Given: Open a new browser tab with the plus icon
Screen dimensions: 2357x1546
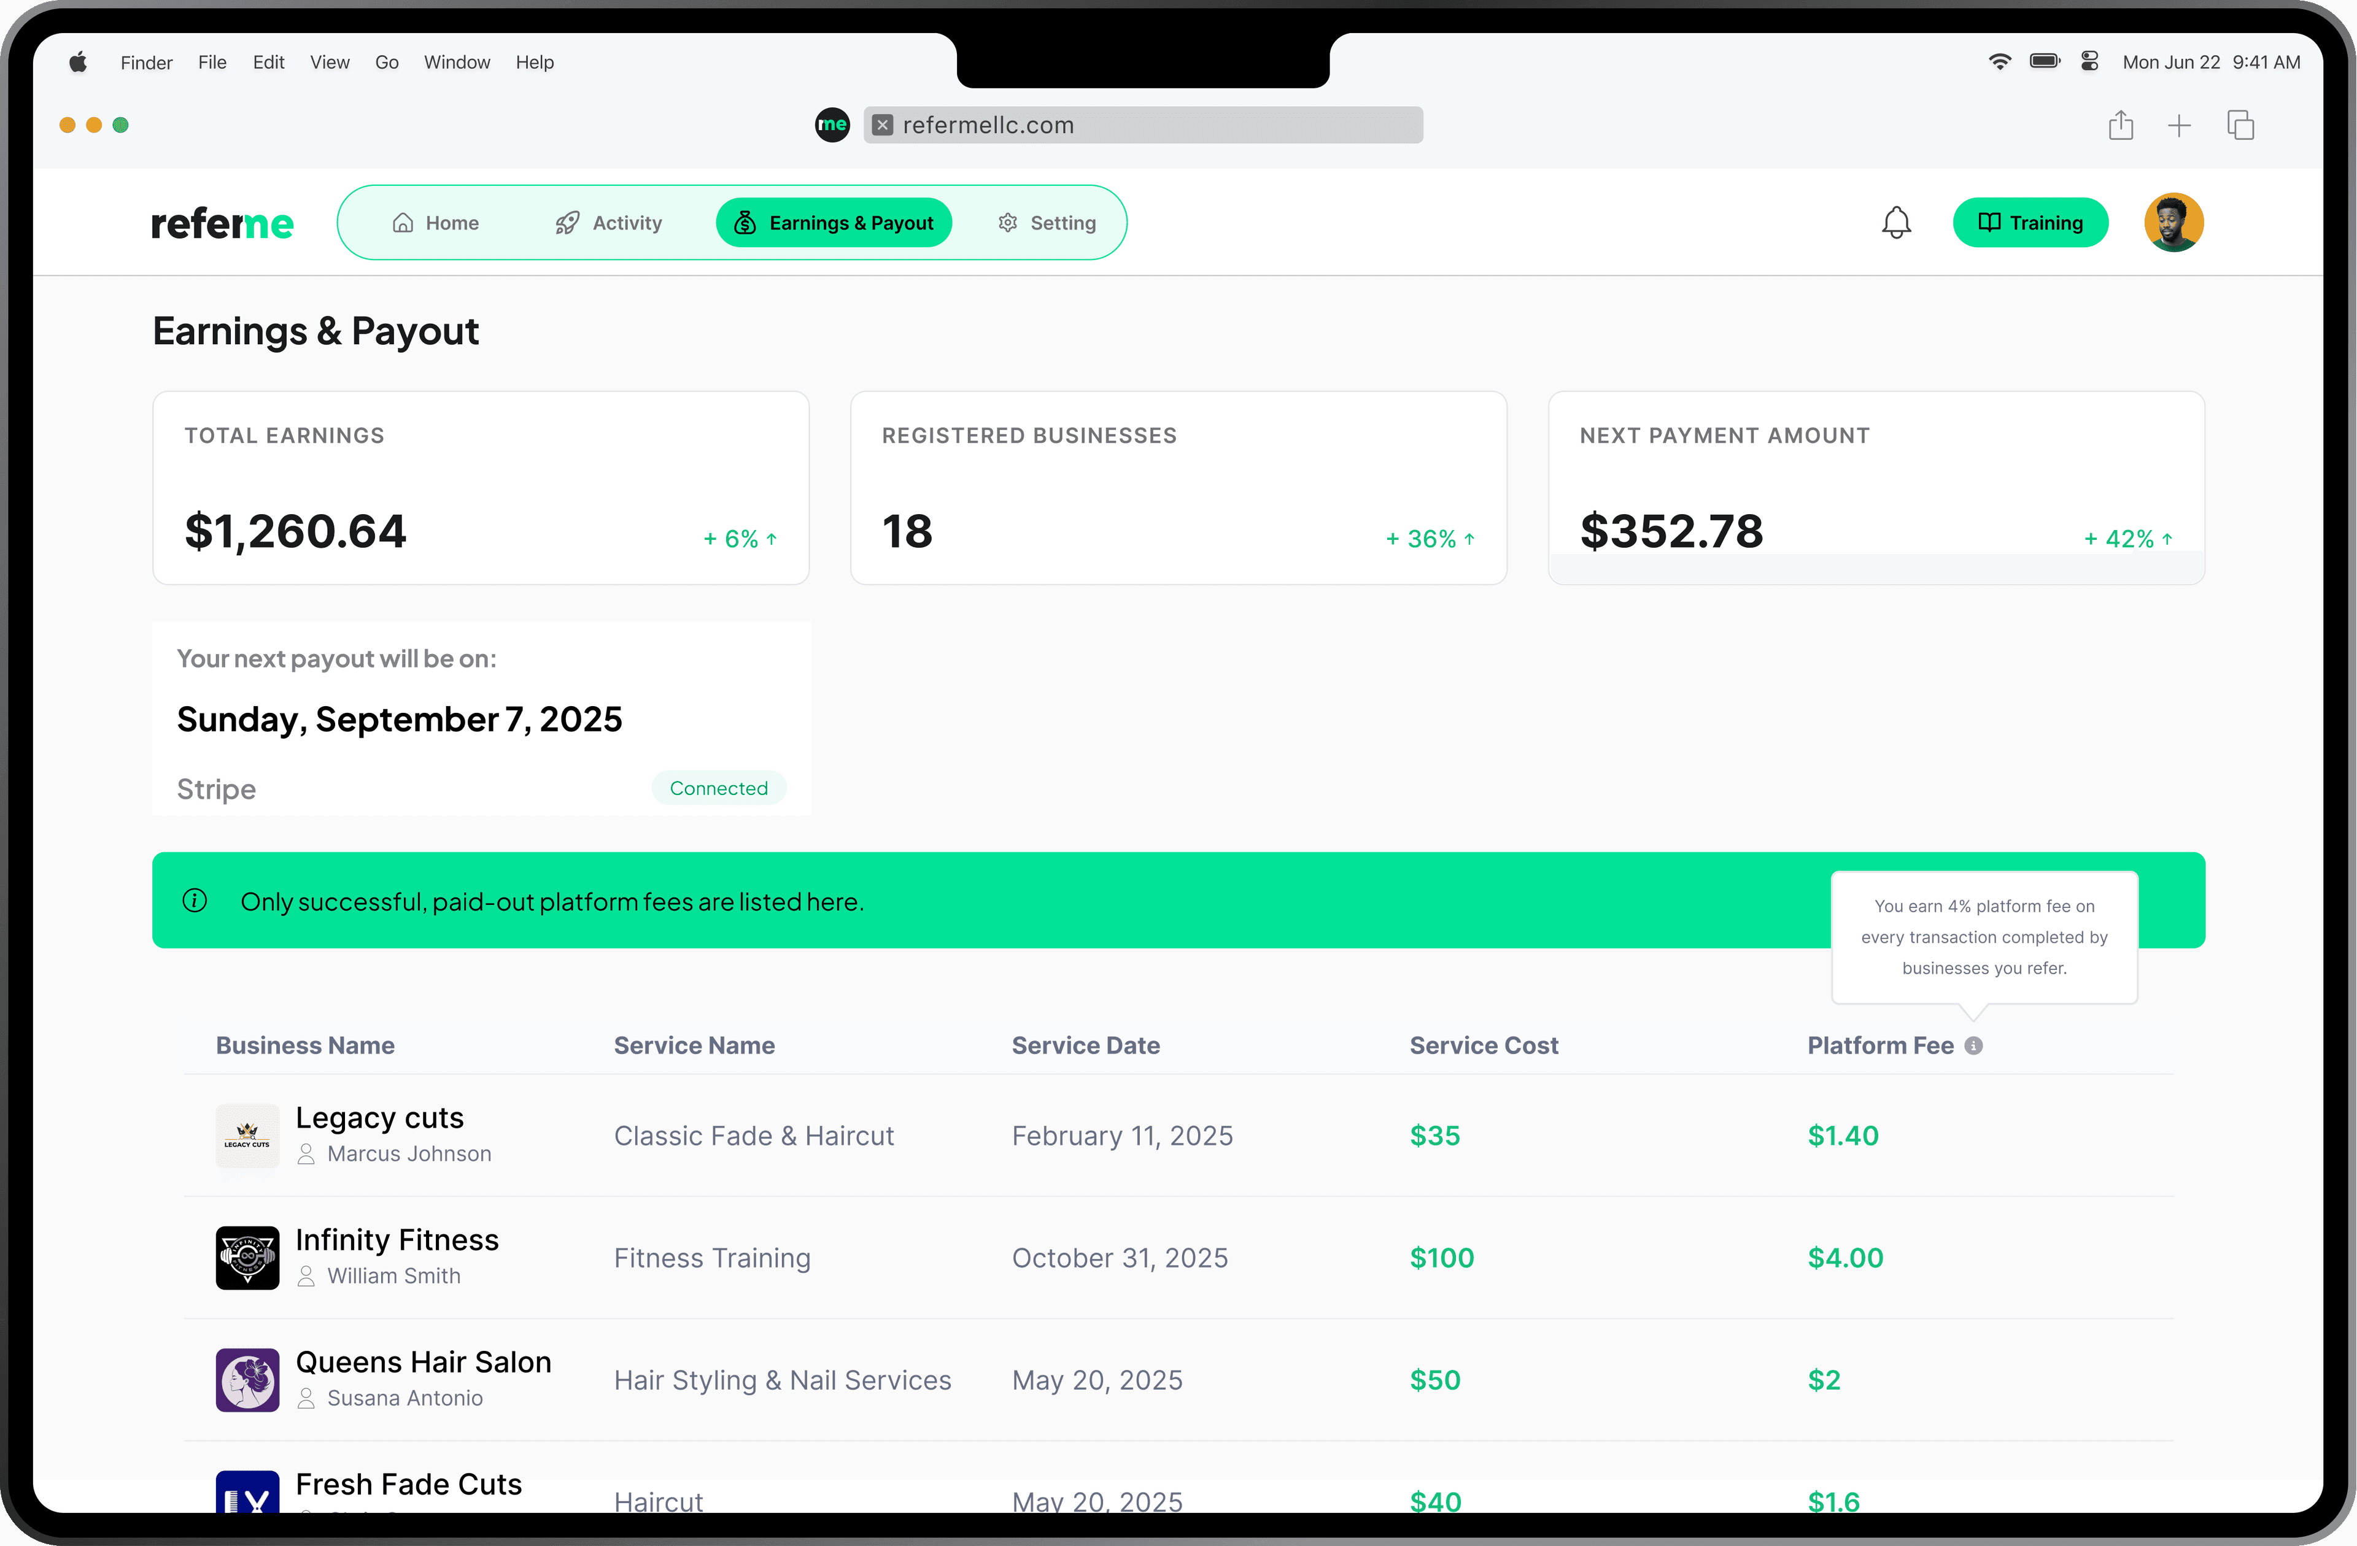Looking at the screenshot, I should [2180, 125].
